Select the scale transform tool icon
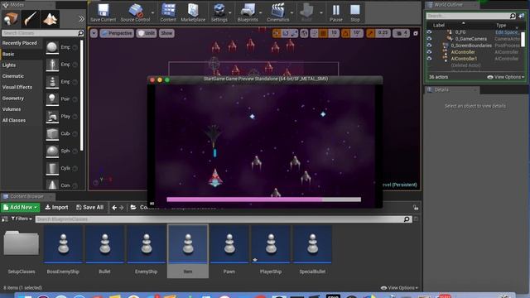 click(x=294, y=33)
